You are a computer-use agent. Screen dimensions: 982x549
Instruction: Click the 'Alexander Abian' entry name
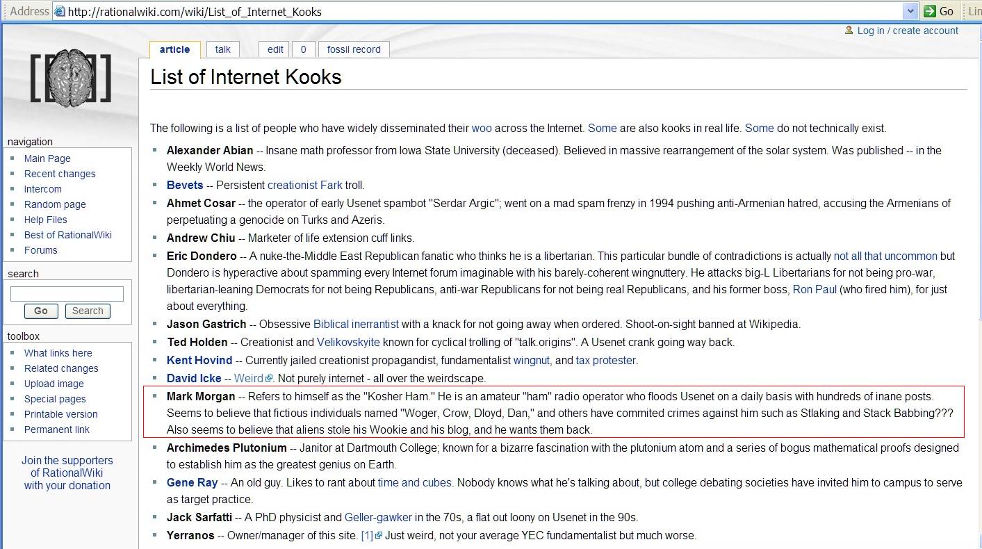pos(210,150)
